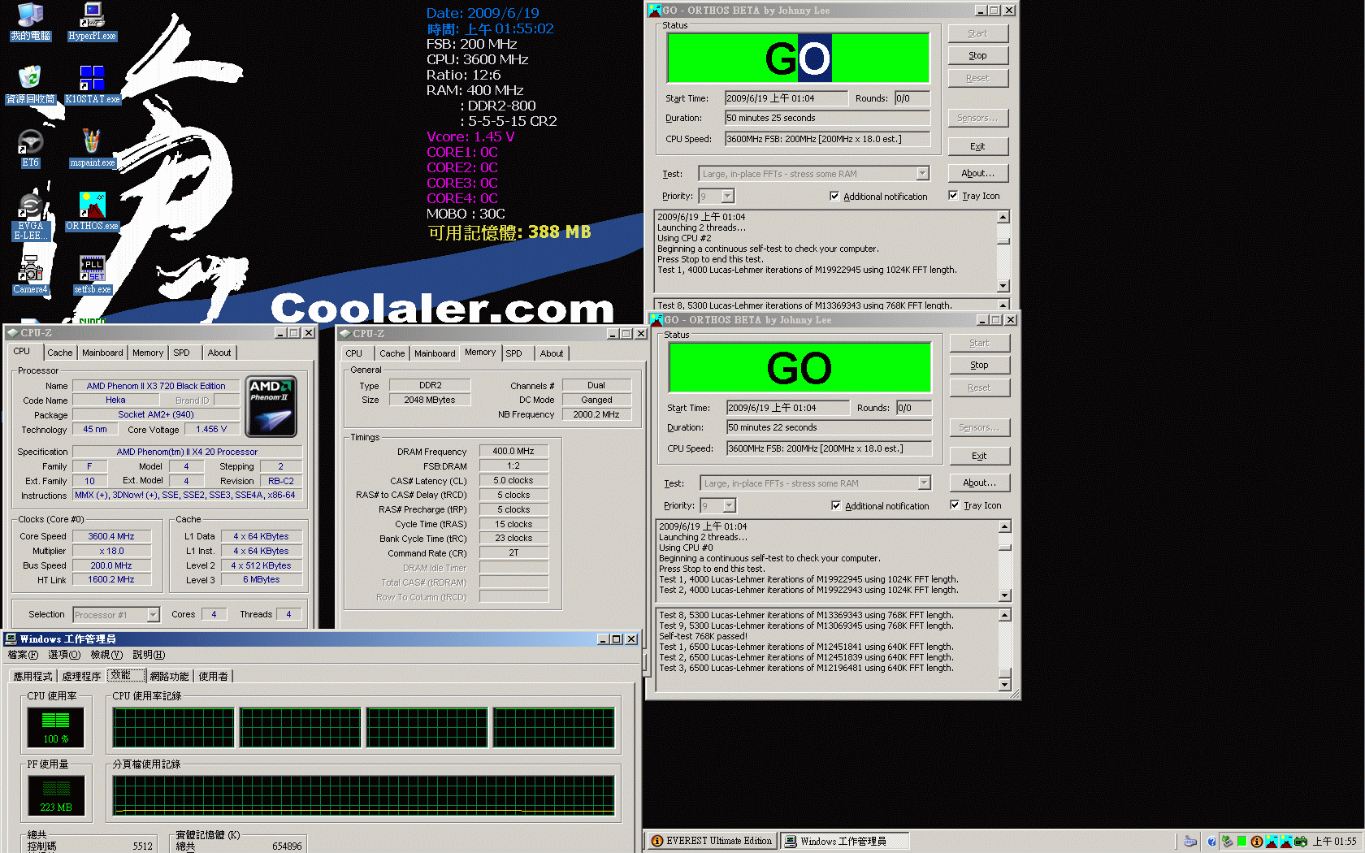Viewport: 1365px width, 853px height.
Task: Click the DRAM Frequency value 400.0 MHz
Action: tap(513, 452)
